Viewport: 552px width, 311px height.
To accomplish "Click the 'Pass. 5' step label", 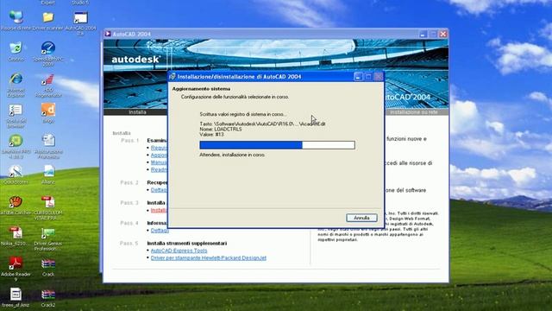I will click(x=129, y=244).
